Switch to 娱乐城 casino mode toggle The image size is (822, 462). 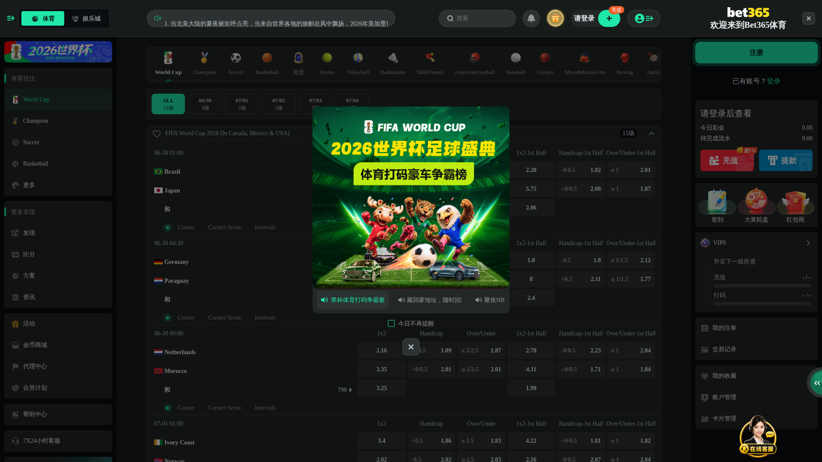(x=86, y=18)
